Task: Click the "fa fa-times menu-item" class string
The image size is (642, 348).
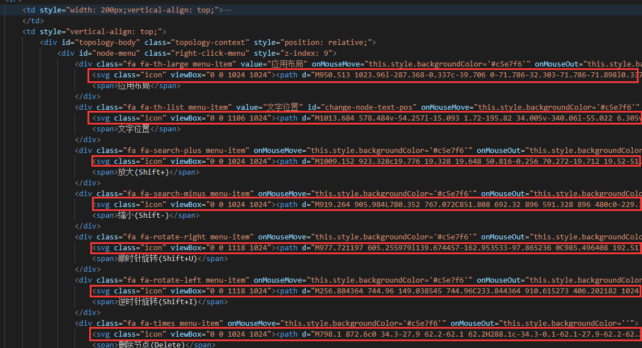Action: (173, 324)
